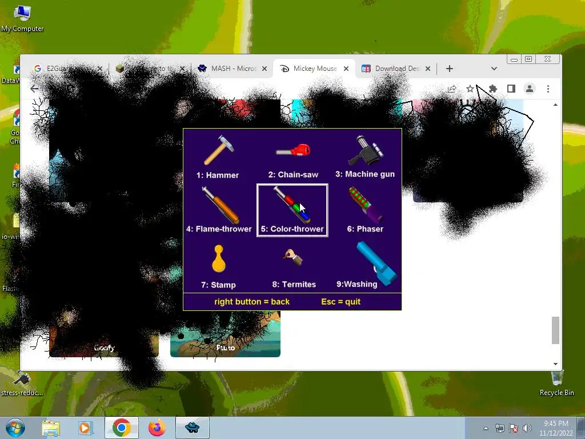The image size is (585, 439).
Task: Open a new Chrome tab
Action: (450, 69)
